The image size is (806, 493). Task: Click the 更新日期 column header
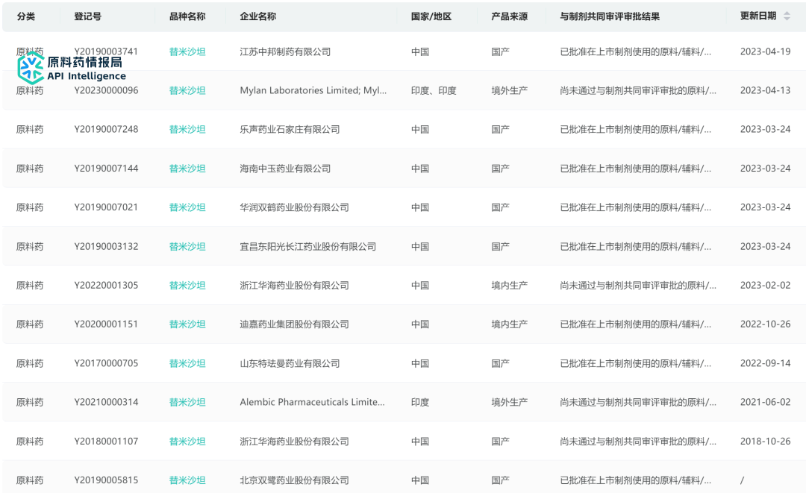coord(757,16)
